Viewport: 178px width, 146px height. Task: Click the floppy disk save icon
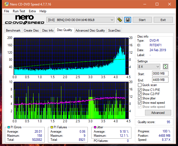click(x=128, y=20)
